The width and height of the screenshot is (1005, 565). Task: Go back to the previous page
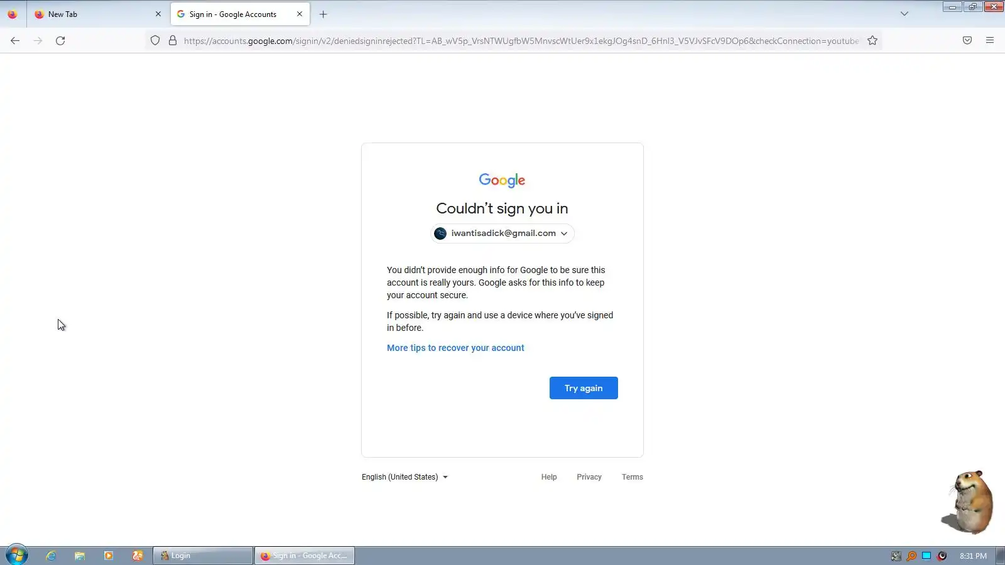[x=15, y=41]
